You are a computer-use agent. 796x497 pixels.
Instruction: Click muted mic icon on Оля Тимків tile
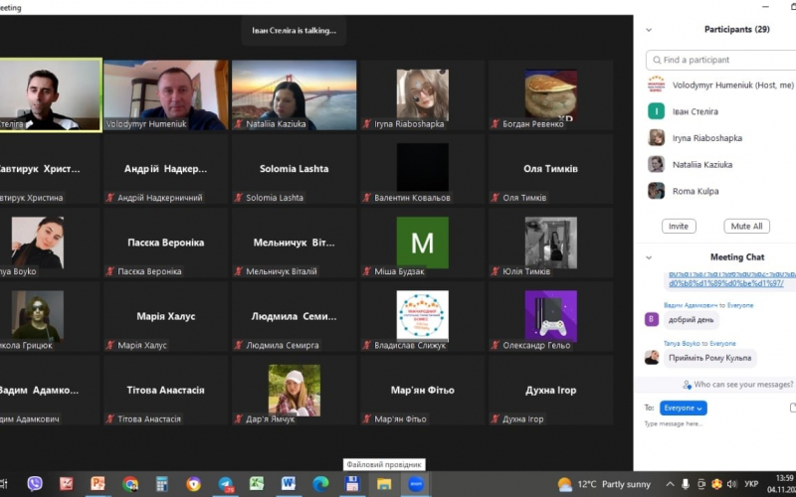(x=496, y=197)
